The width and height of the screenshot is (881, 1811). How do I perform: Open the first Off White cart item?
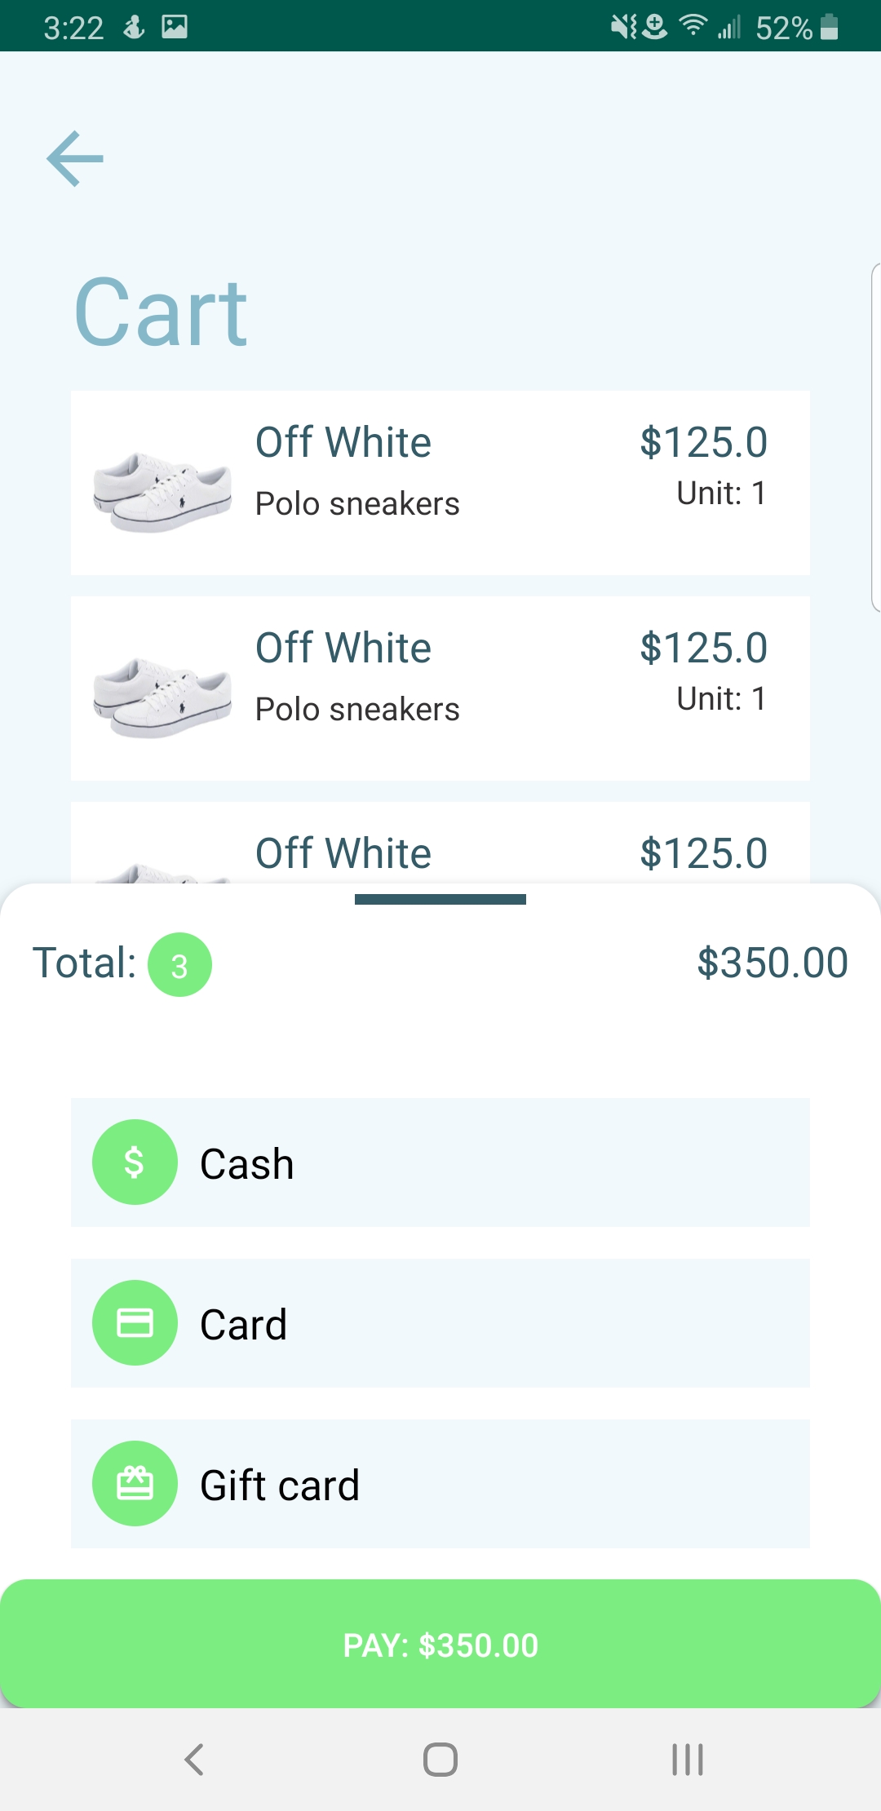click(x=440, y=482)
